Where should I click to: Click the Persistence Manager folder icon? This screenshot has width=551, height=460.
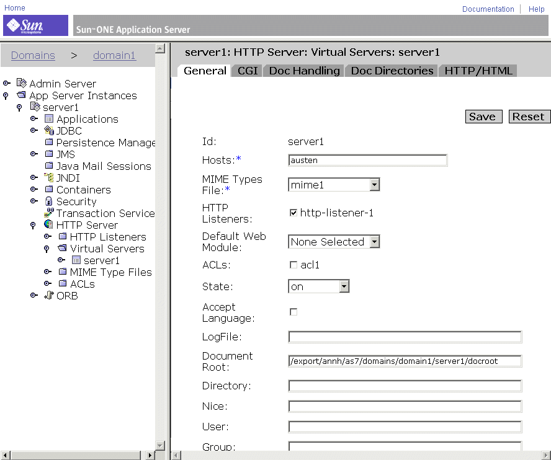[49, 142]
